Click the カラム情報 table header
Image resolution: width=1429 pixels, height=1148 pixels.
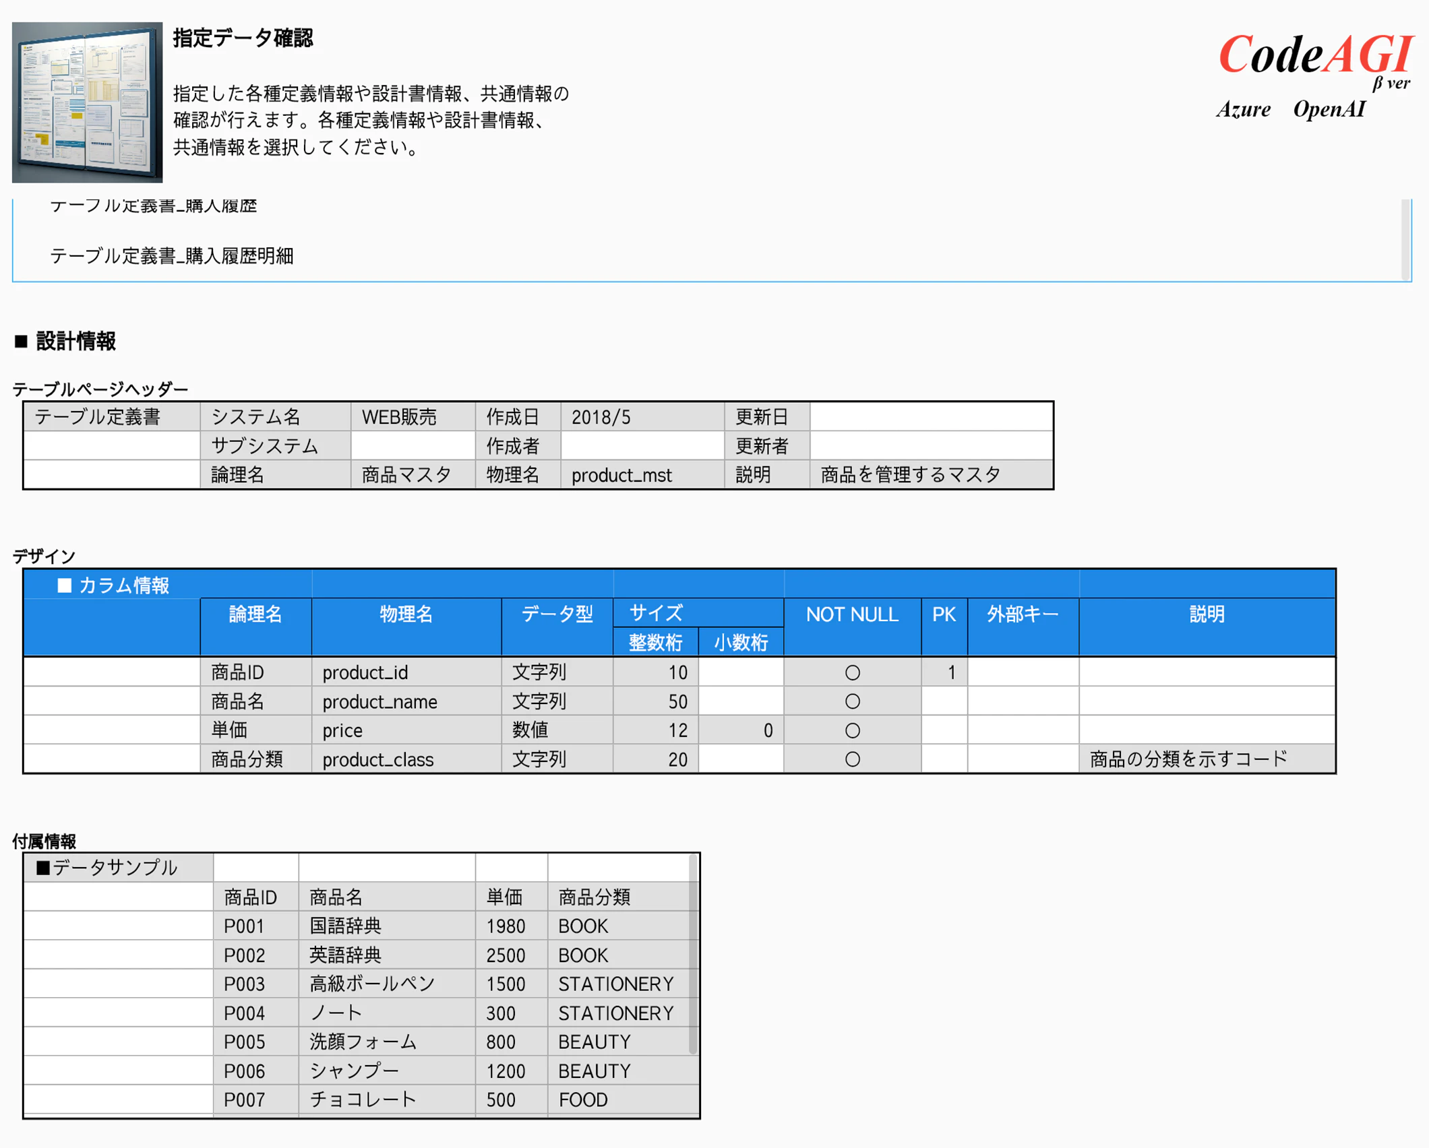coord(113,585)
